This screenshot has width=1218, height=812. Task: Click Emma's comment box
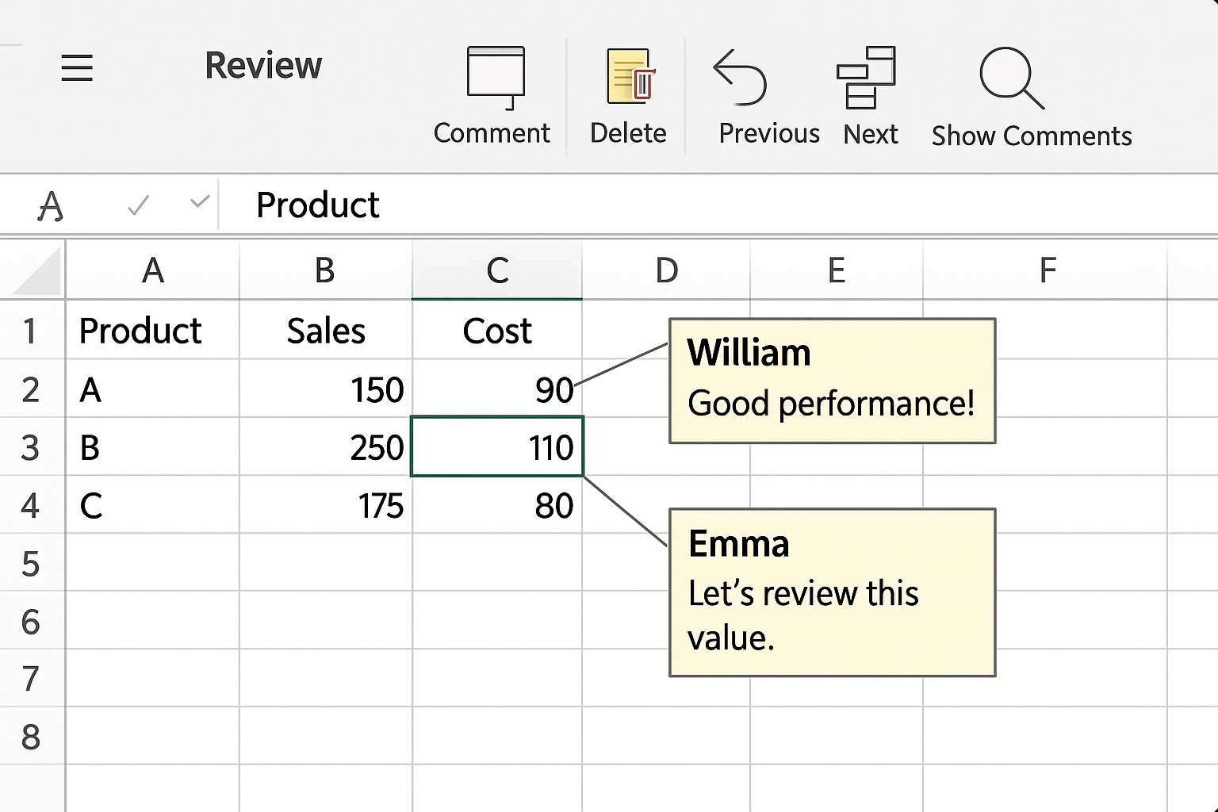pyautogui.click(x=832, y=592)
